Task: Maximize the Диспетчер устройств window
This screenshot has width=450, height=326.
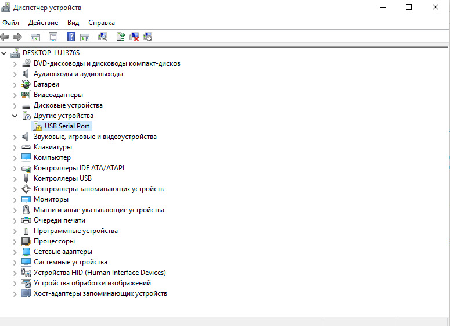Action: [x=409, y=7]
